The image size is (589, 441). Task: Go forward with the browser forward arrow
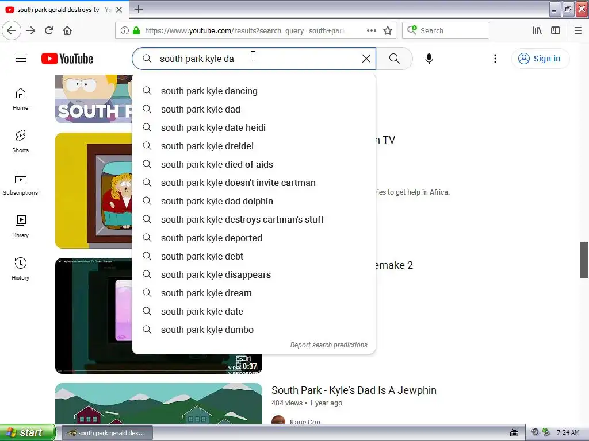pyautogui.click(x=30, y=30)
